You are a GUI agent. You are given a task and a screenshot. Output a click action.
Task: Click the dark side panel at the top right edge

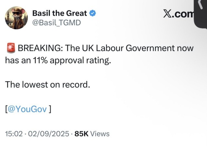click(201, 14)
